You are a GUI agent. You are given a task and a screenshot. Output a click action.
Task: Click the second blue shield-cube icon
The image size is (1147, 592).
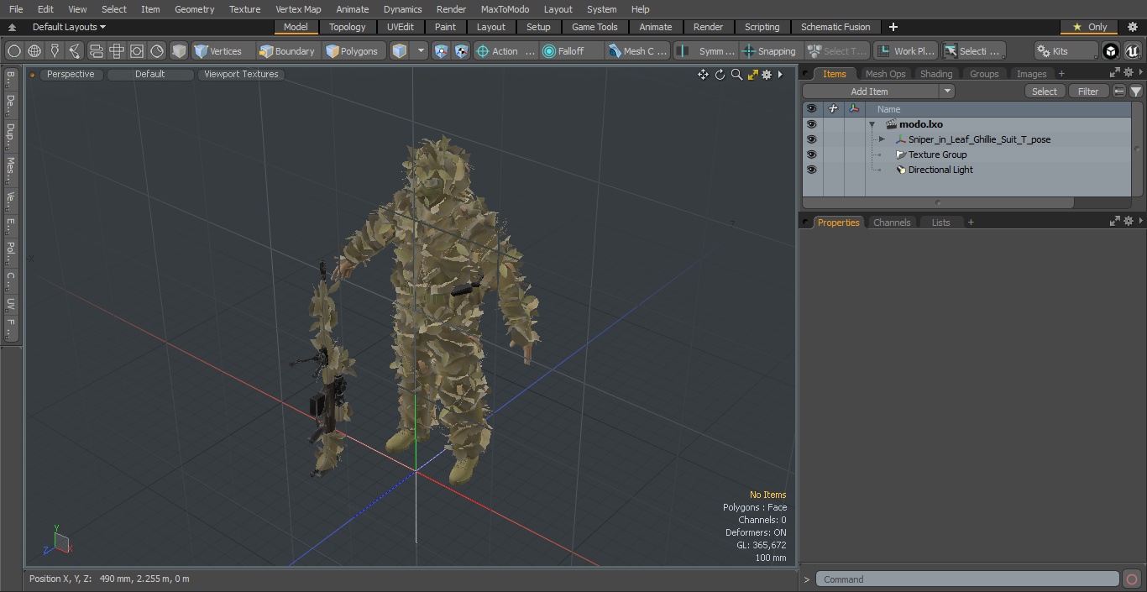click(462, 51)
